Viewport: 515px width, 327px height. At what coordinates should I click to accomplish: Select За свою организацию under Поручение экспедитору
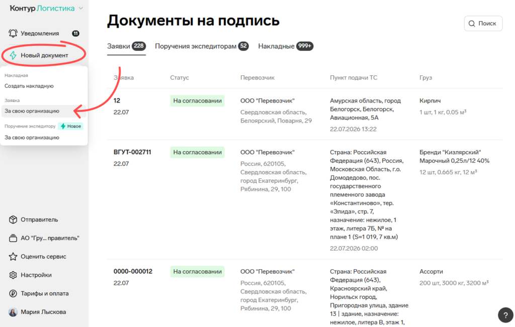click(32, 138)
